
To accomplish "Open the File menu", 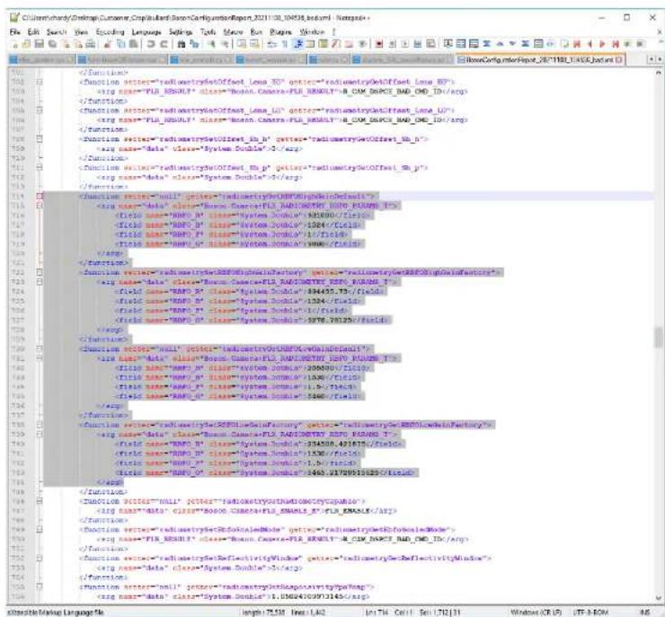I will [x=15, y=32].
